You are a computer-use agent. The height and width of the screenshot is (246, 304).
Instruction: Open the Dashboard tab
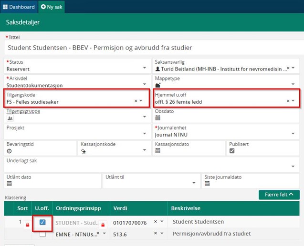click(x=19, y=7)
